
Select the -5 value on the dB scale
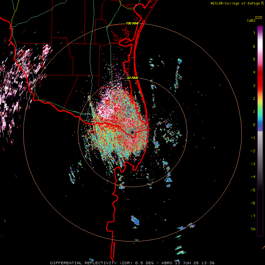tap(253, 190)
